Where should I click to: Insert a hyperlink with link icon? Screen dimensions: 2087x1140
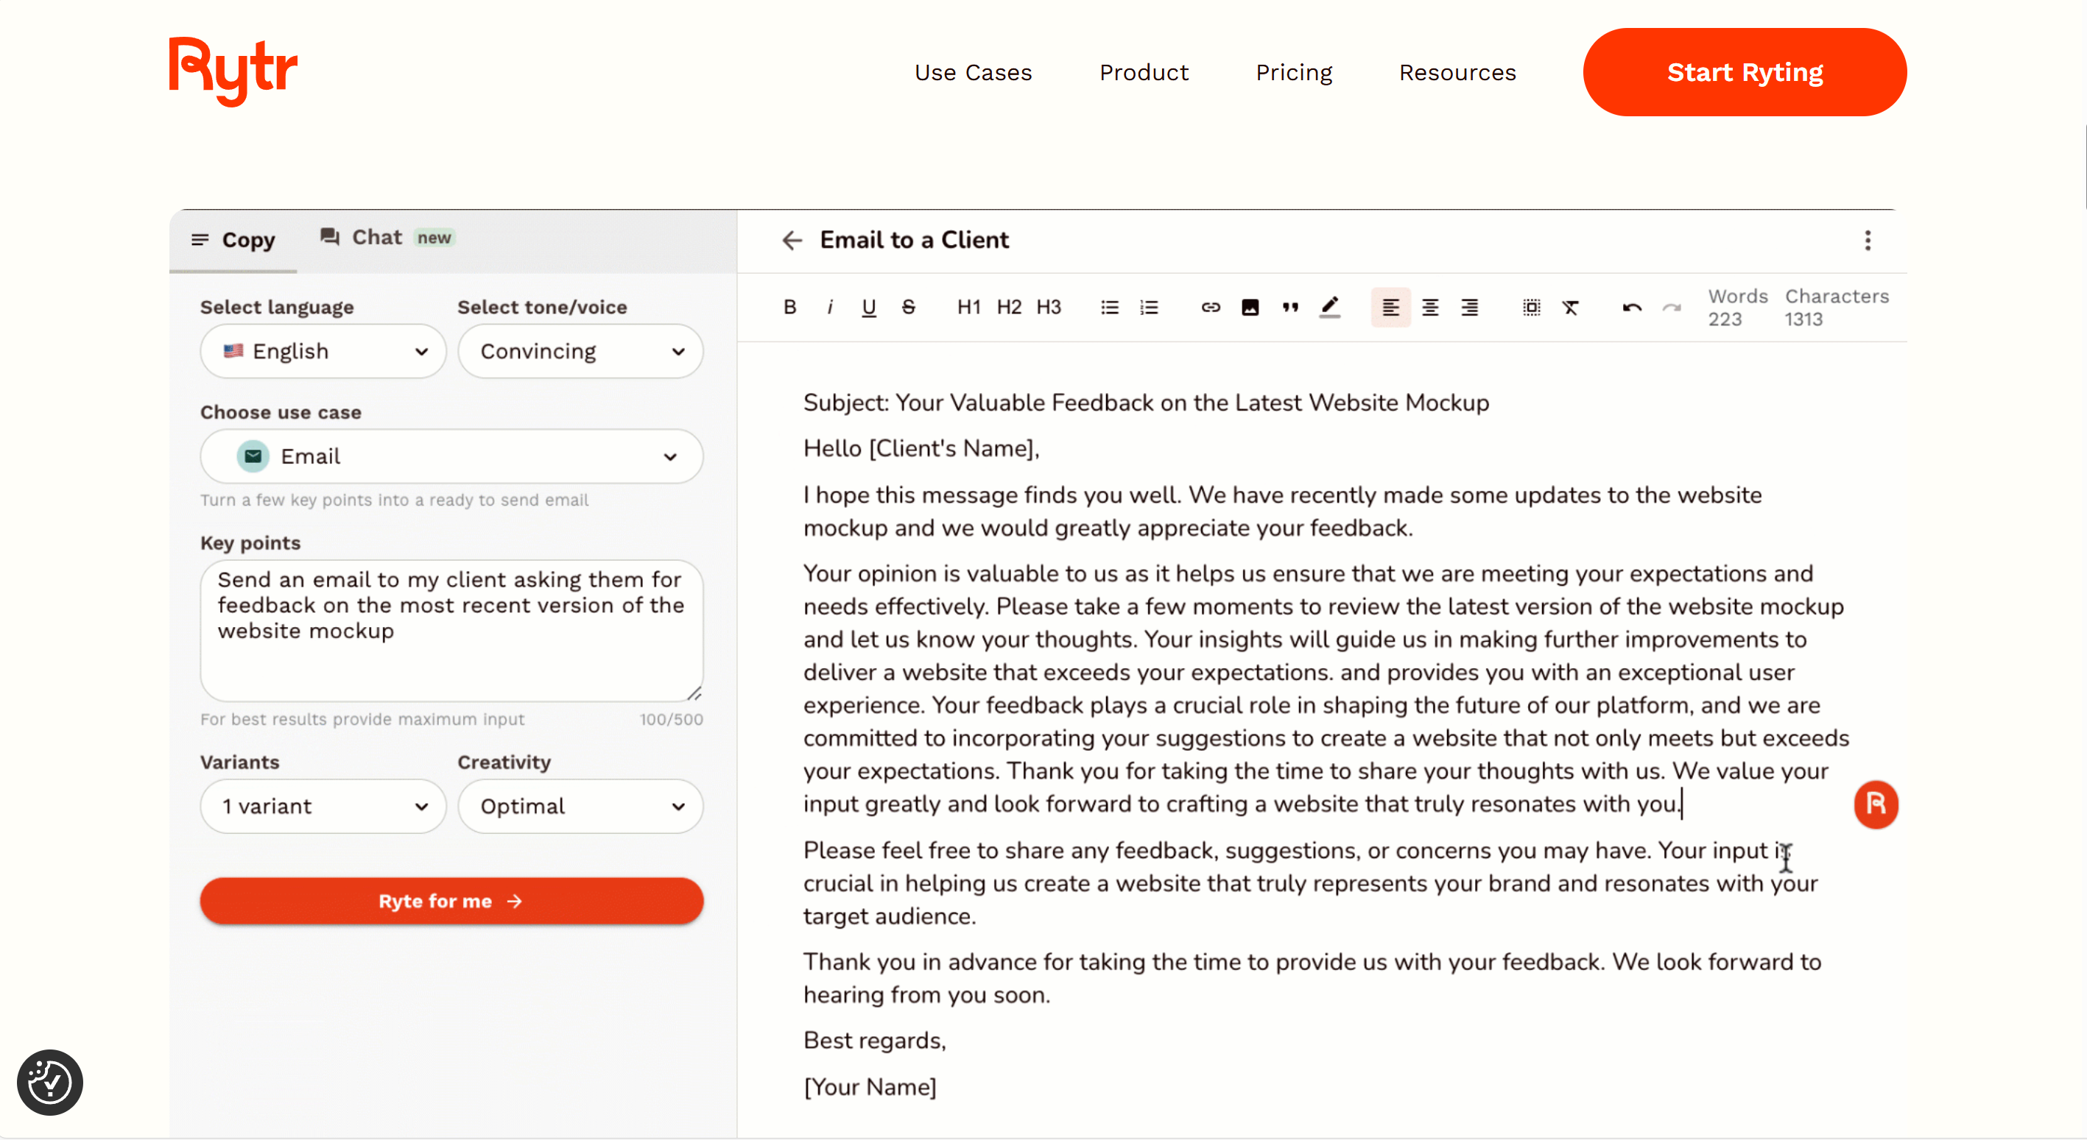coord(1211,307)
